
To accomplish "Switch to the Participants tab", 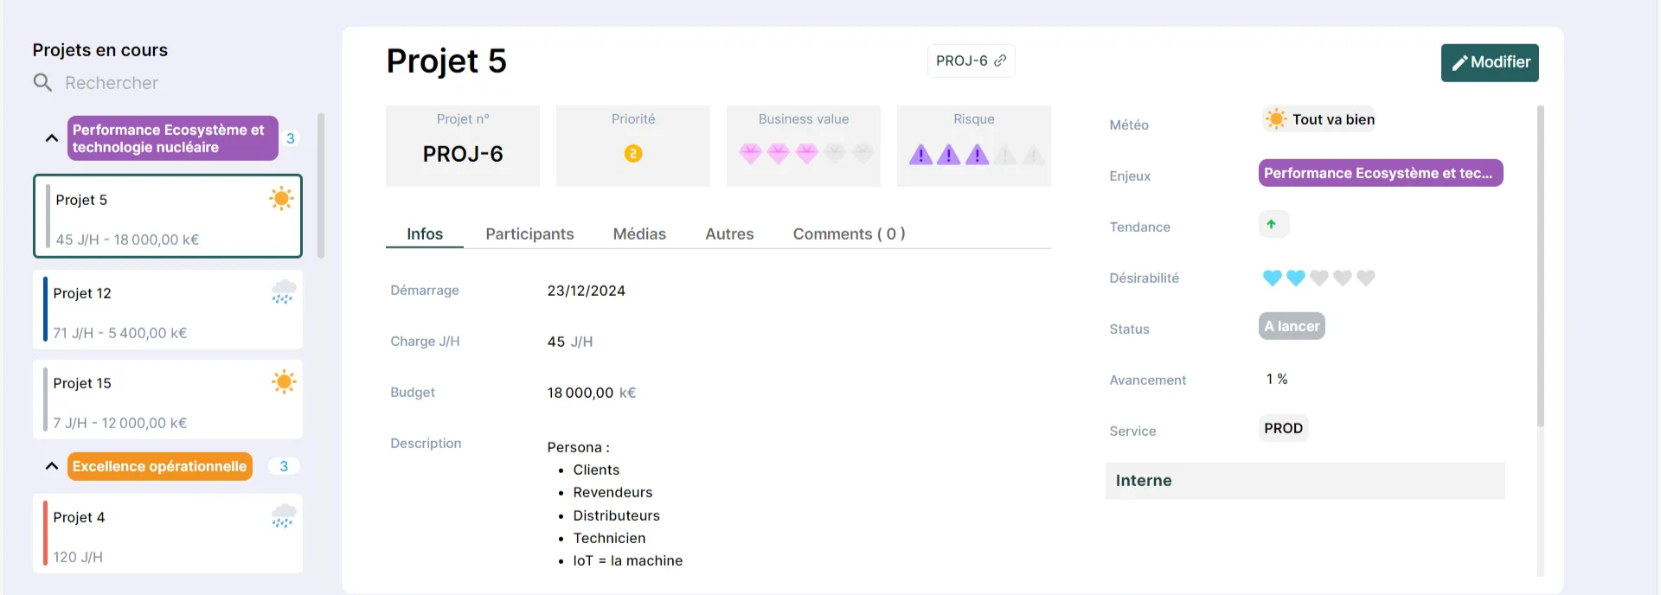I will point(529,234).
